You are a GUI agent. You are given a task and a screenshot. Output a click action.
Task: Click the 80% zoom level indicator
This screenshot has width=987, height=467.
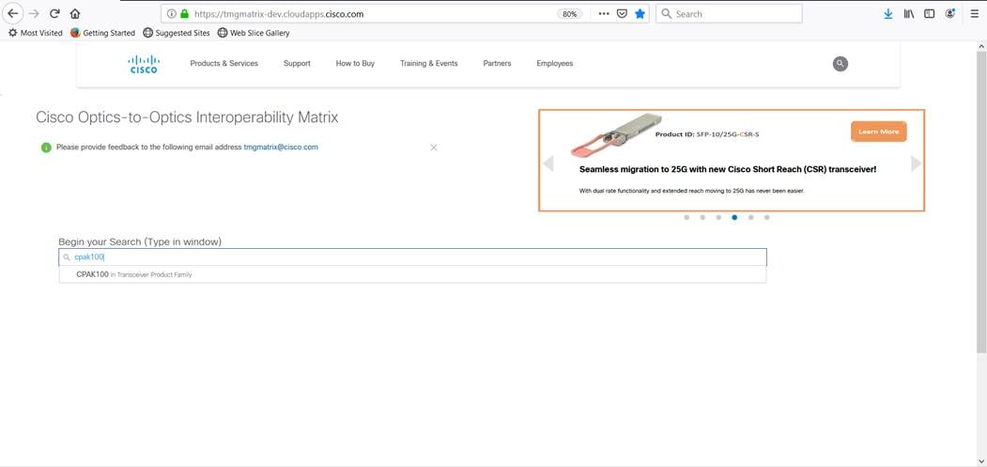point(569,14)
